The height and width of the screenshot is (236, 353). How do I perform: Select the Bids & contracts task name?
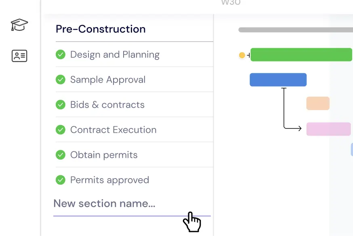[x=107, y=104]
